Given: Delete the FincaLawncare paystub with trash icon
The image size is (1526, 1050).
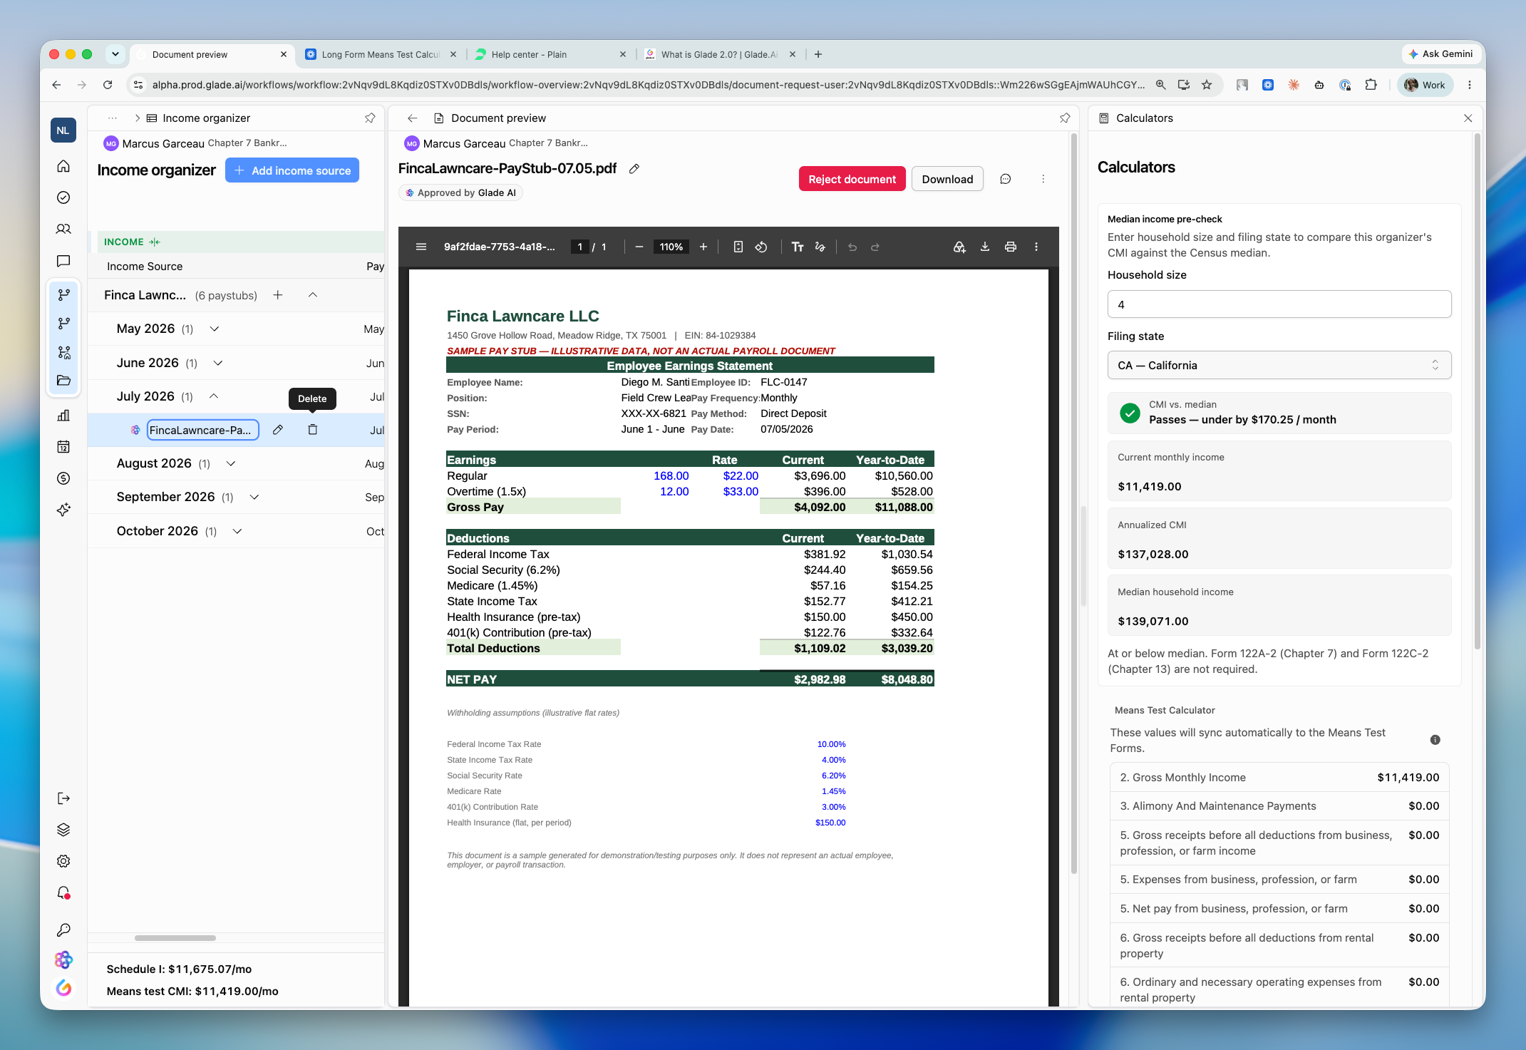Looking at the screenshot, I should click(312, 430).
